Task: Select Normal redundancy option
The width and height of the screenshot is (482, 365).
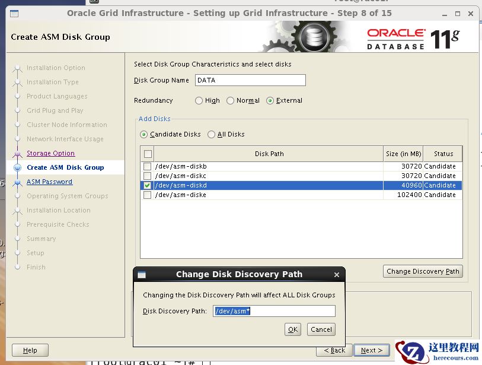Action: [230, 101]
